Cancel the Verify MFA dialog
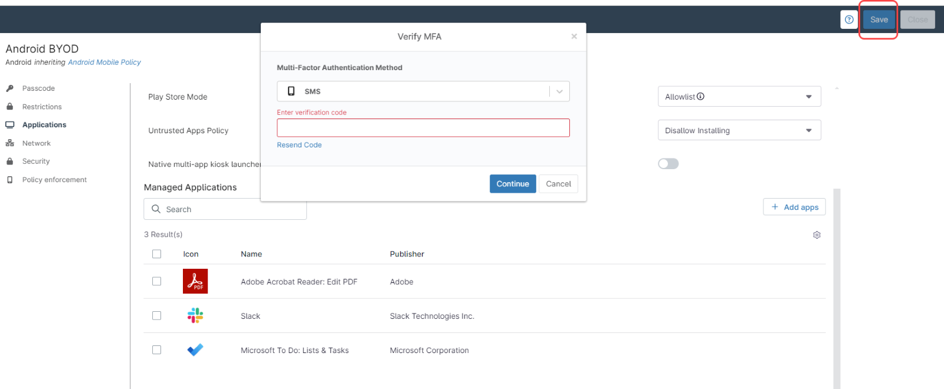The width and height of the screenshot is (944, 389). (x=558, y=184)
